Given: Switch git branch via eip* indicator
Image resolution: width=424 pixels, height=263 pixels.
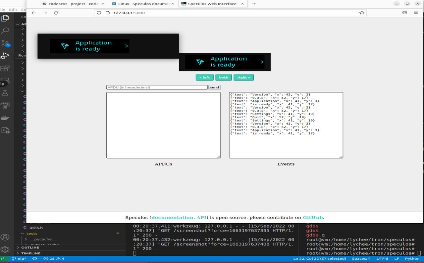Looking at the screenshot, I should [x=20, y=259].
